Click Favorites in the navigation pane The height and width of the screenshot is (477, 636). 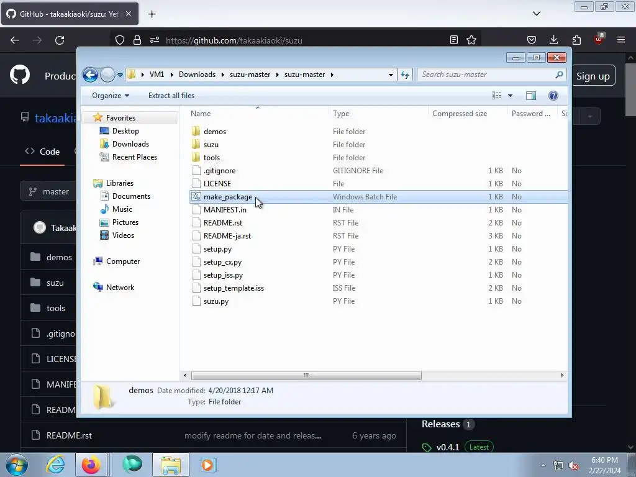coord(120,117)
